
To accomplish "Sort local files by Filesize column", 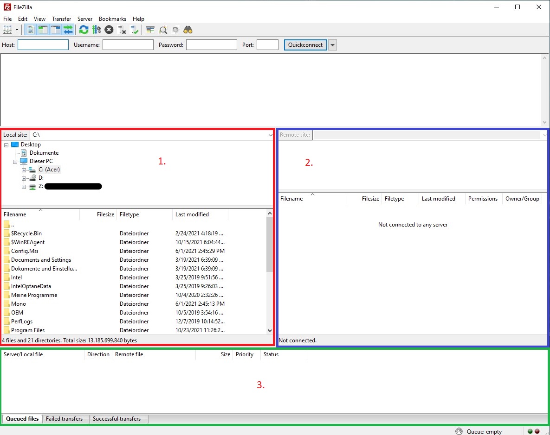I will coord(98,214).
